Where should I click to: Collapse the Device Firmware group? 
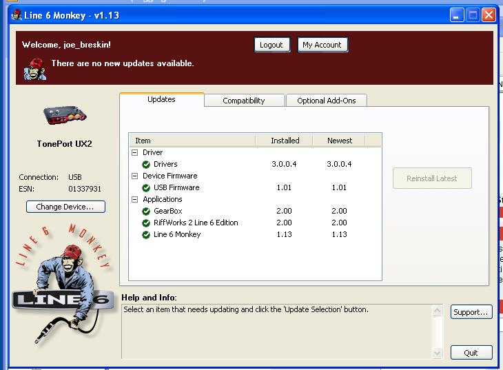coord(135,176)
